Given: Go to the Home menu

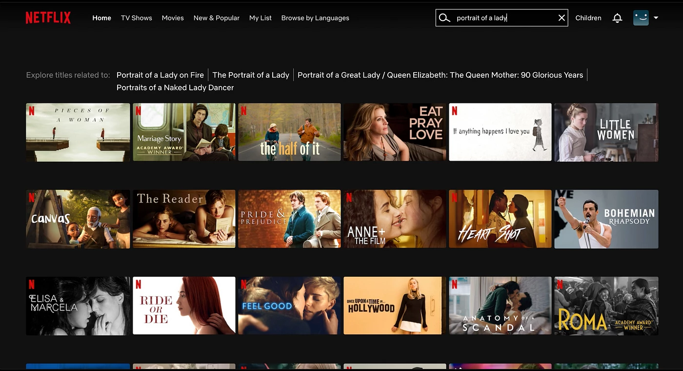Looking at the screenshot, I should click(102, 18).
